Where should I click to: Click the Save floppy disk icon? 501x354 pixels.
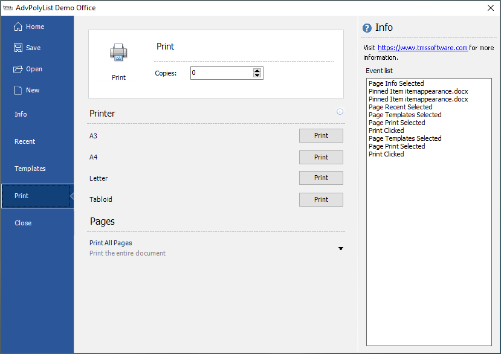pyautogui.click(x=18, y=48)
